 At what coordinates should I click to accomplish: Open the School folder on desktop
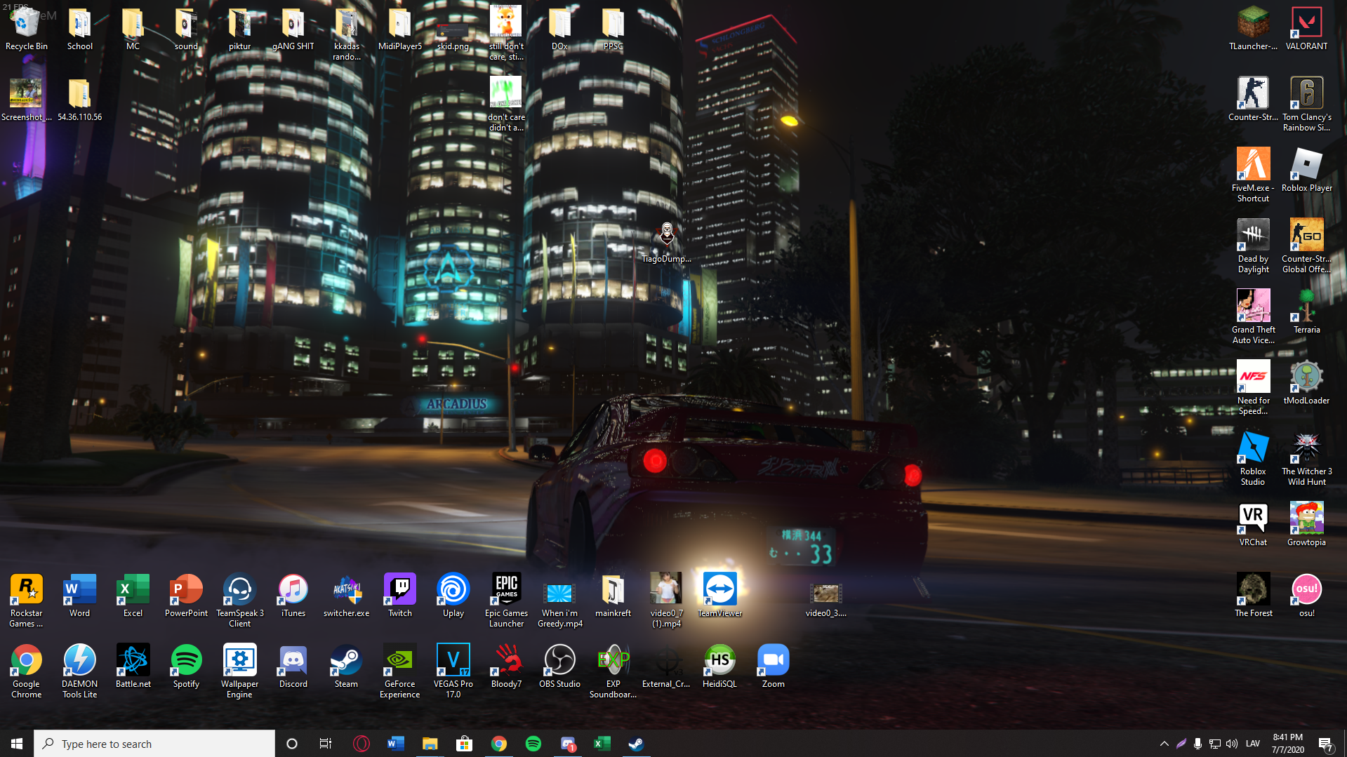click(x=80, y=29)
